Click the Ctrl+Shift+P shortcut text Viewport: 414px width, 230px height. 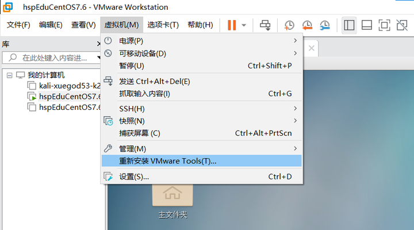click(x=270, y=66)
